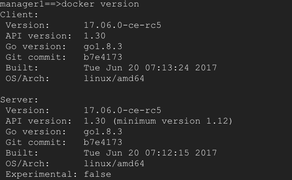Screen dimensions: 292x180
Task: Click the Experimental false value
Action: tap(97, 174)
